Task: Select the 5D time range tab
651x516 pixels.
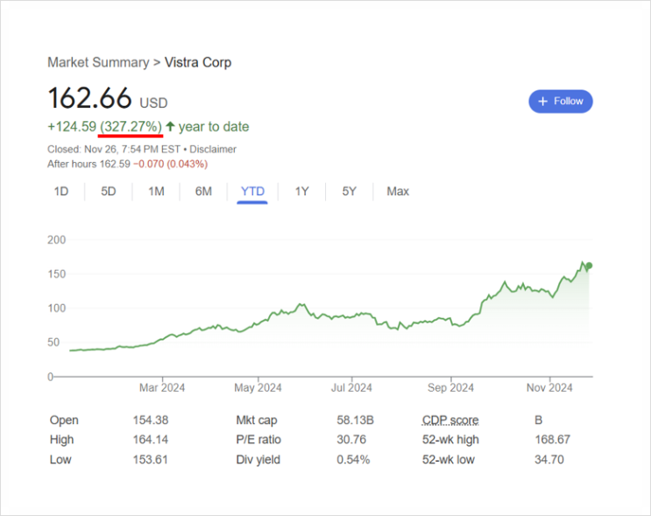Action: 109,191
